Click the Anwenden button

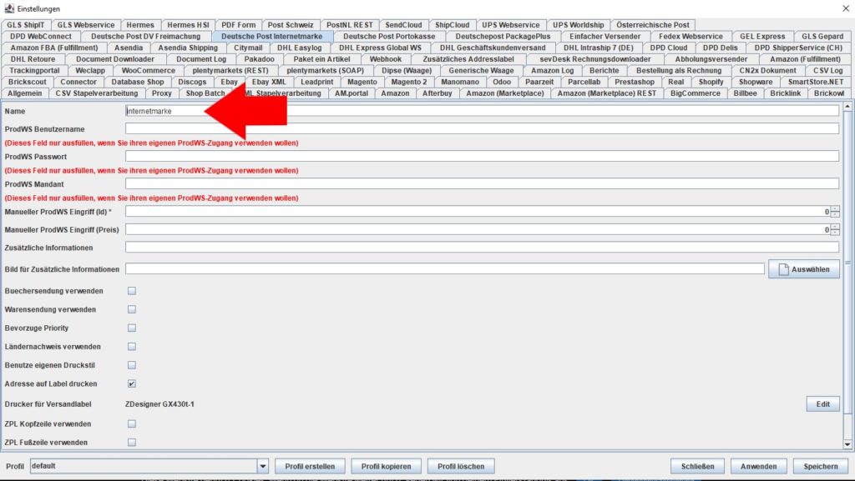pos(758,466)
